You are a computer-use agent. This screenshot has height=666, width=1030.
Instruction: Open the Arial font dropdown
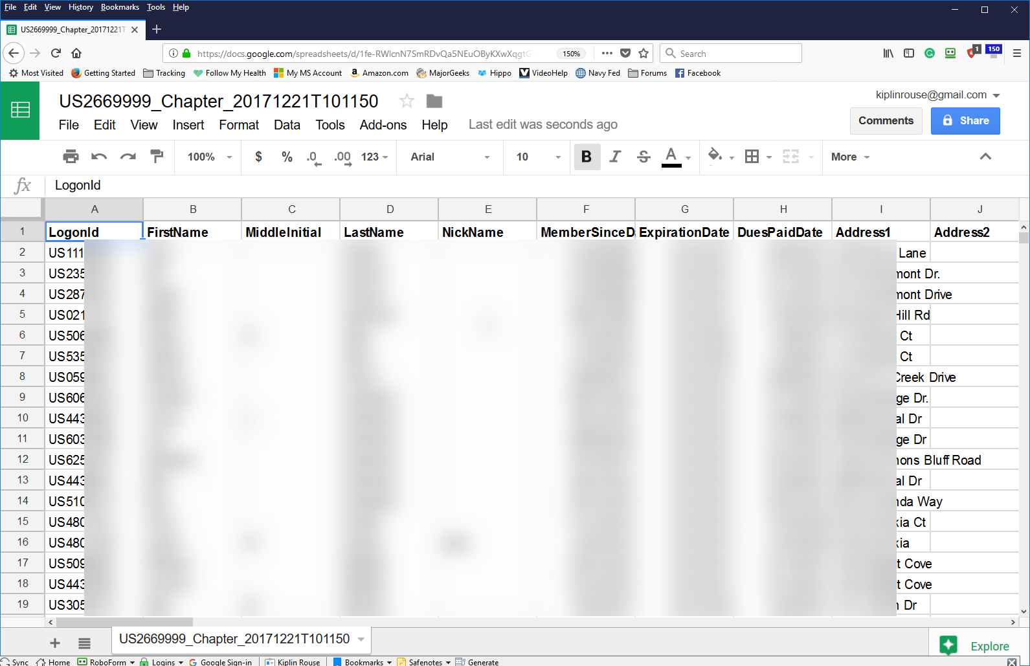450,157
